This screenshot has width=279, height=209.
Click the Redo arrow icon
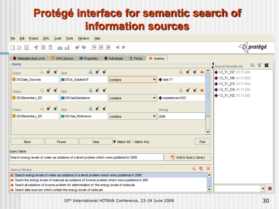(x=84, y=47)
